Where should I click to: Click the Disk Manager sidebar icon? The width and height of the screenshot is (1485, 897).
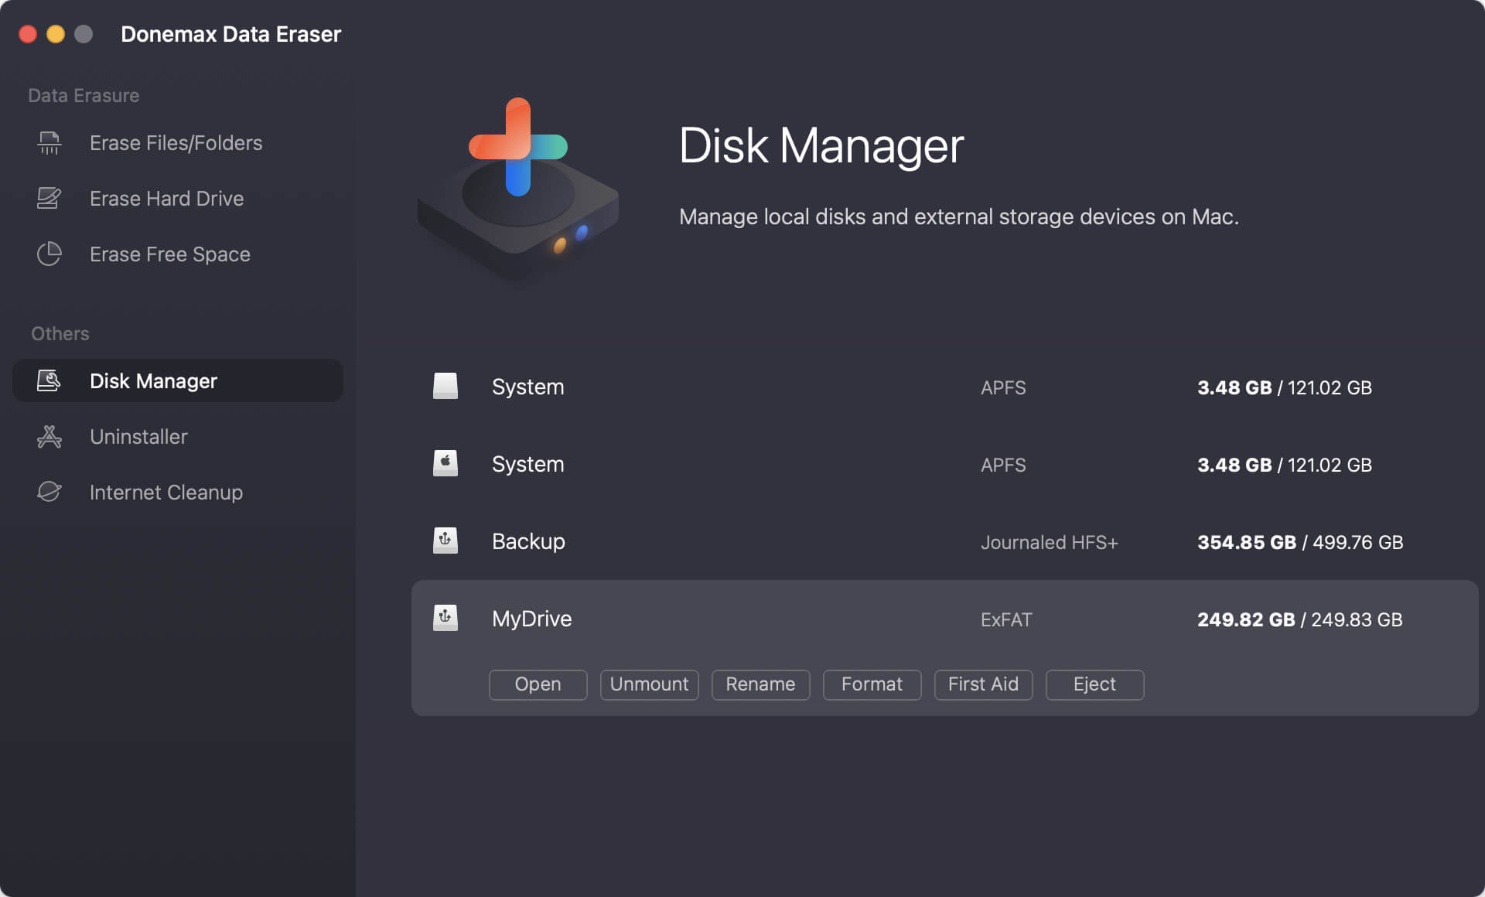pyautogui.click(x=49, y=380)
